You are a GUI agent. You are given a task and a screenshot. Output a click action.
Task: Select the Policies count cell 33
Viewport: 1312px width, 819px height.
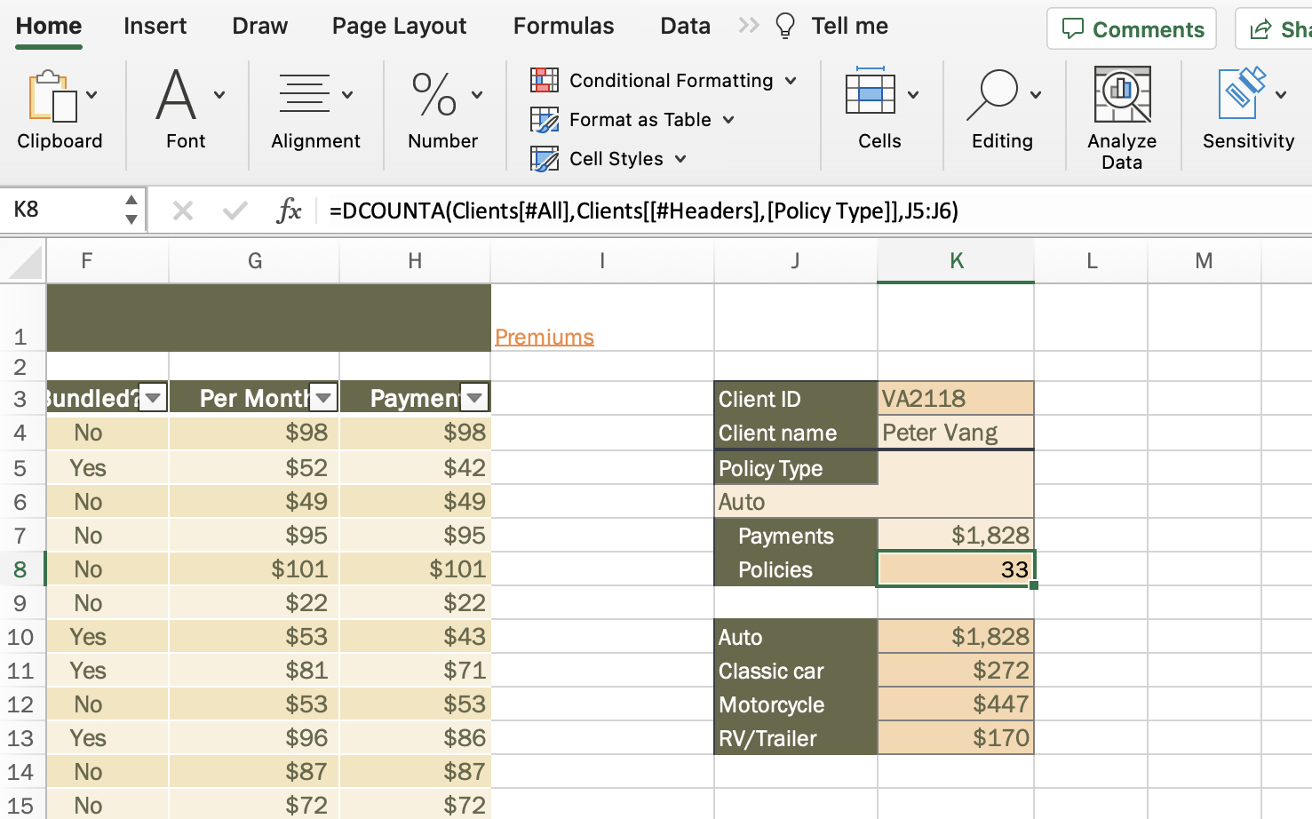tap(956, 569)
